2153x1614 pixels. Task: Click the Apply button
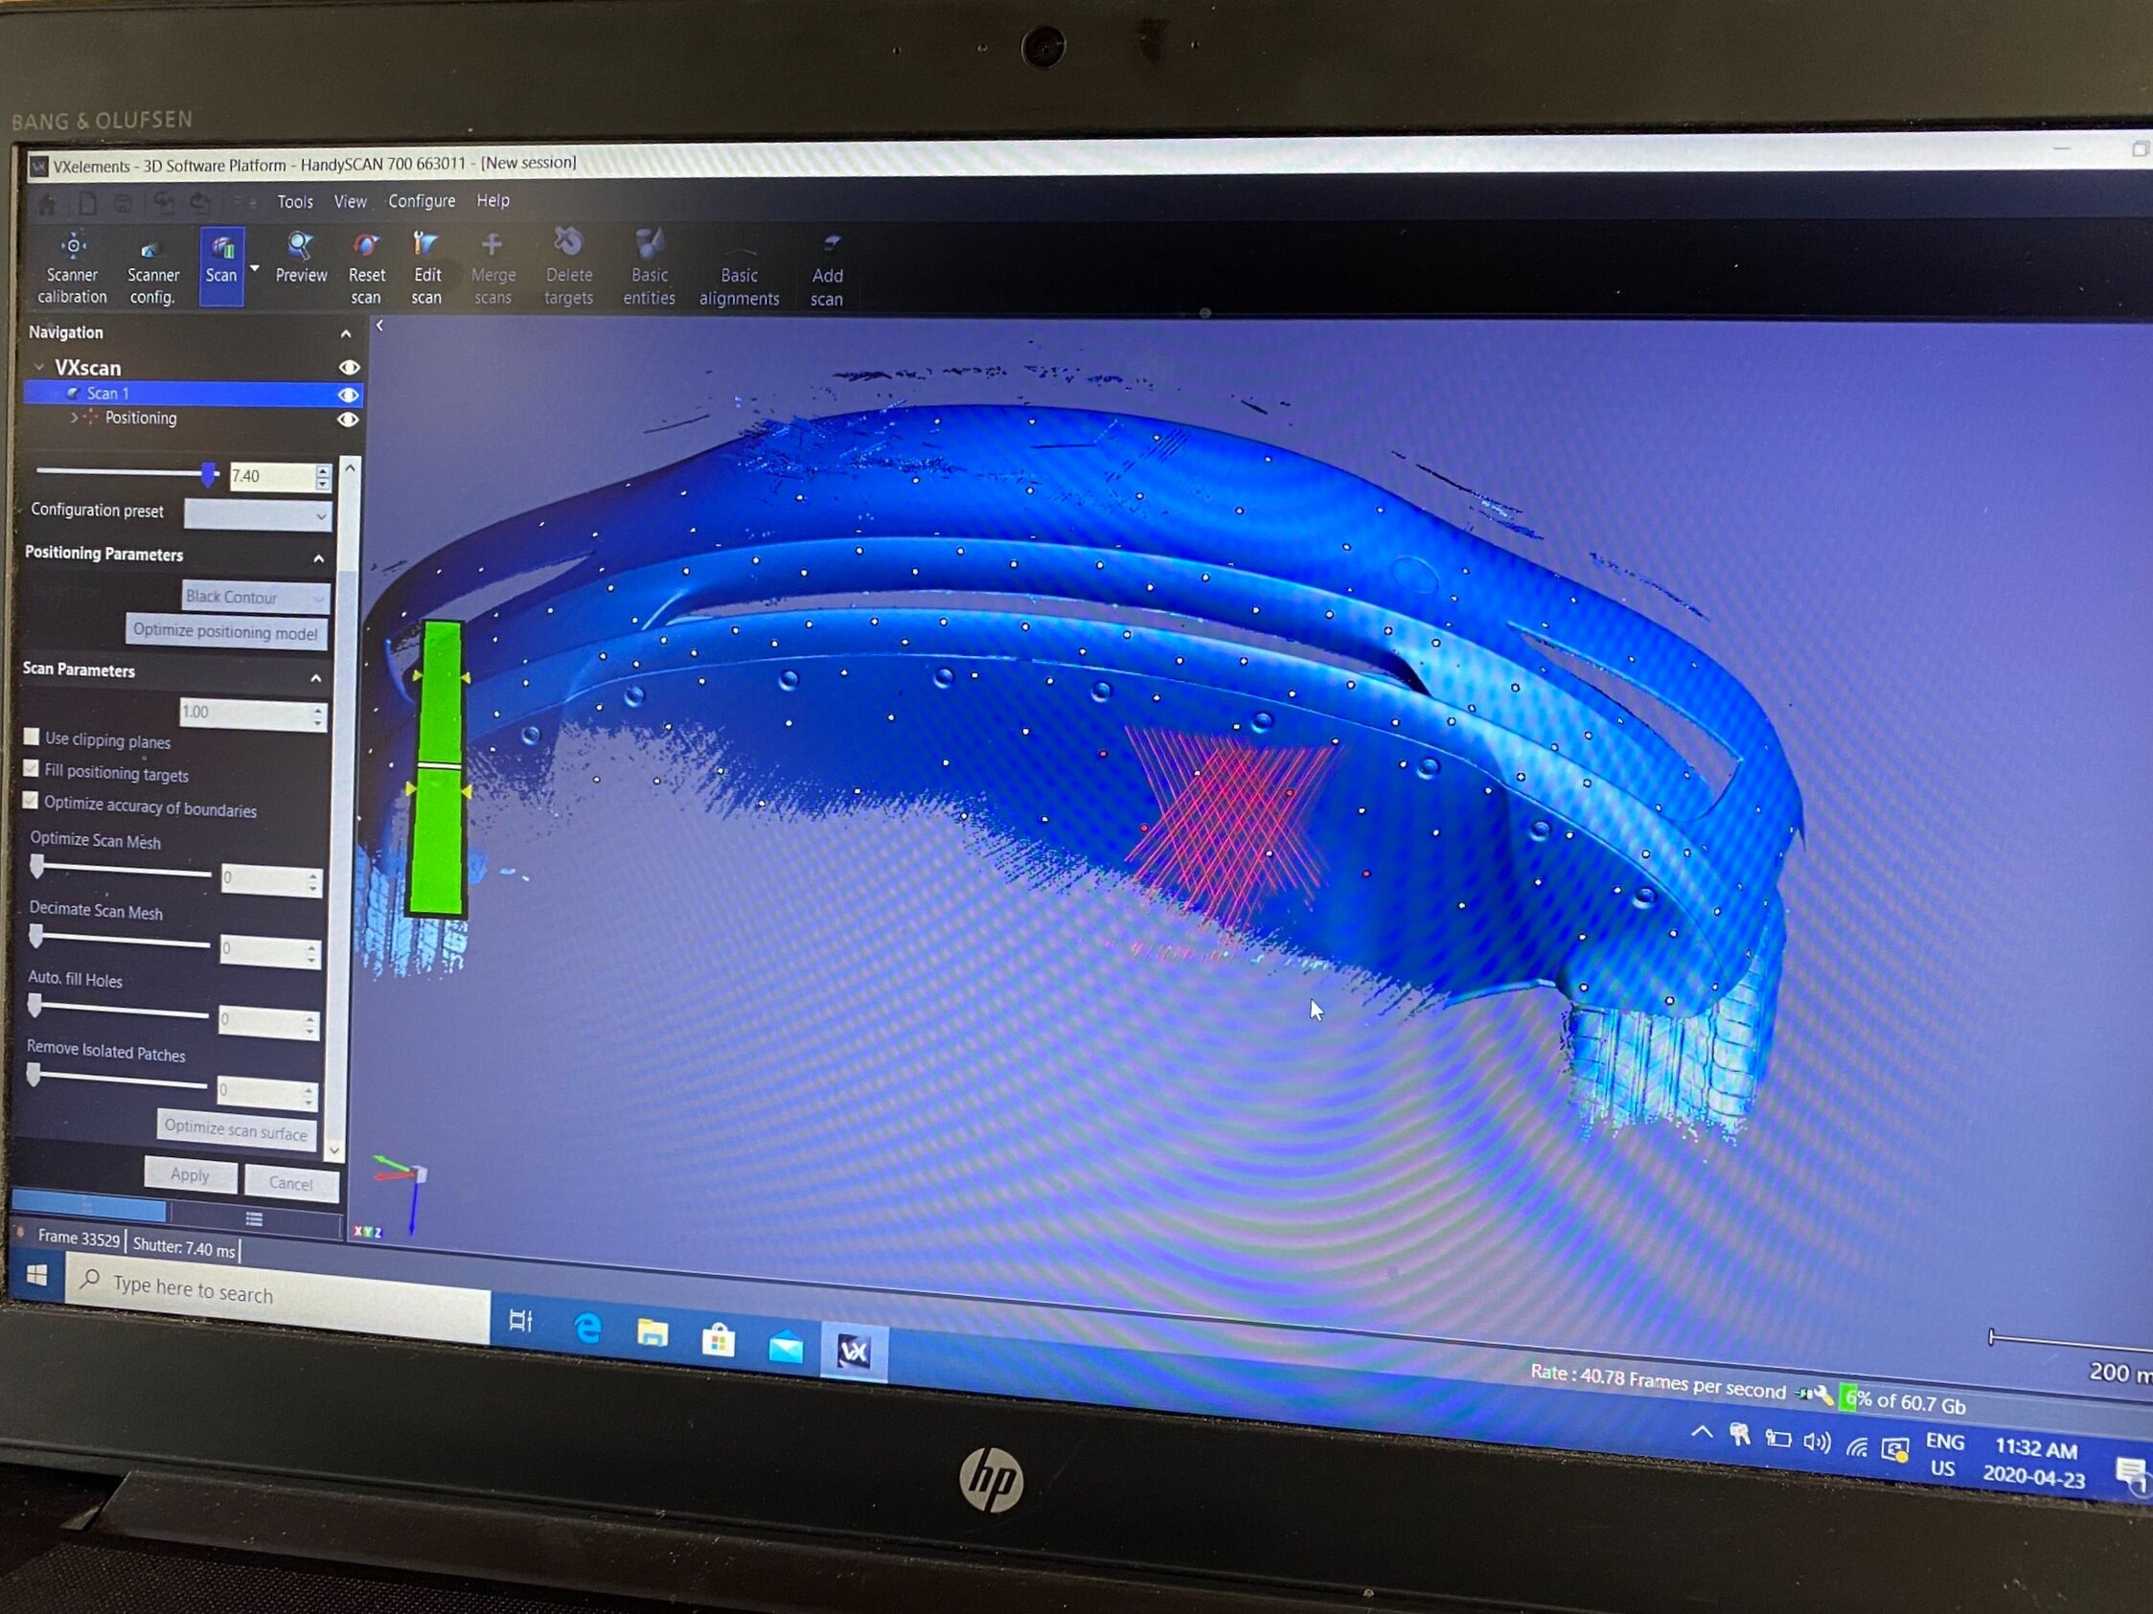[190, 1174]
